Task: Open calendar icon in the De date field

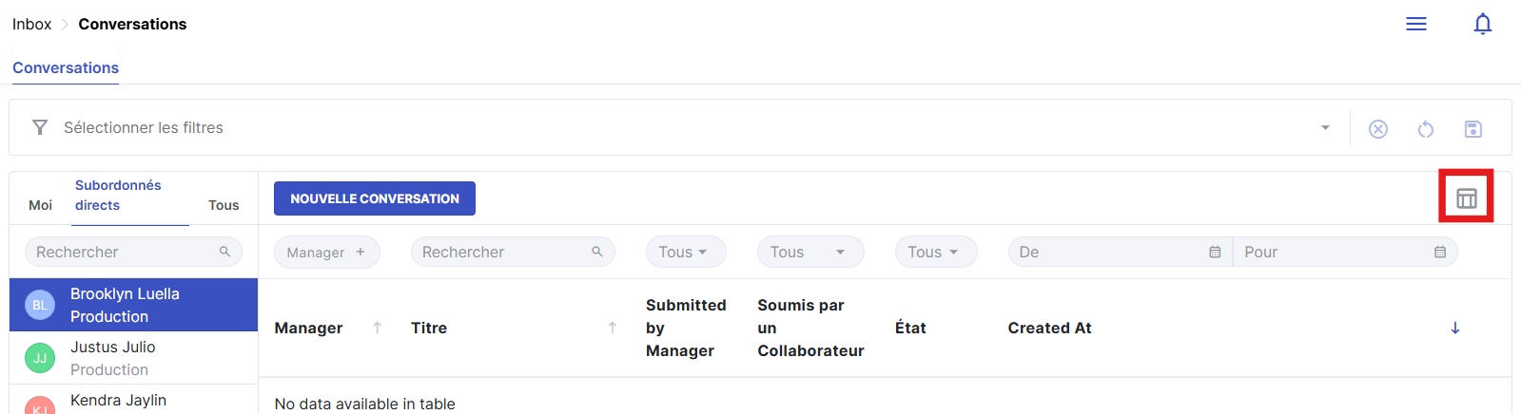Action: click(1215, 253)
